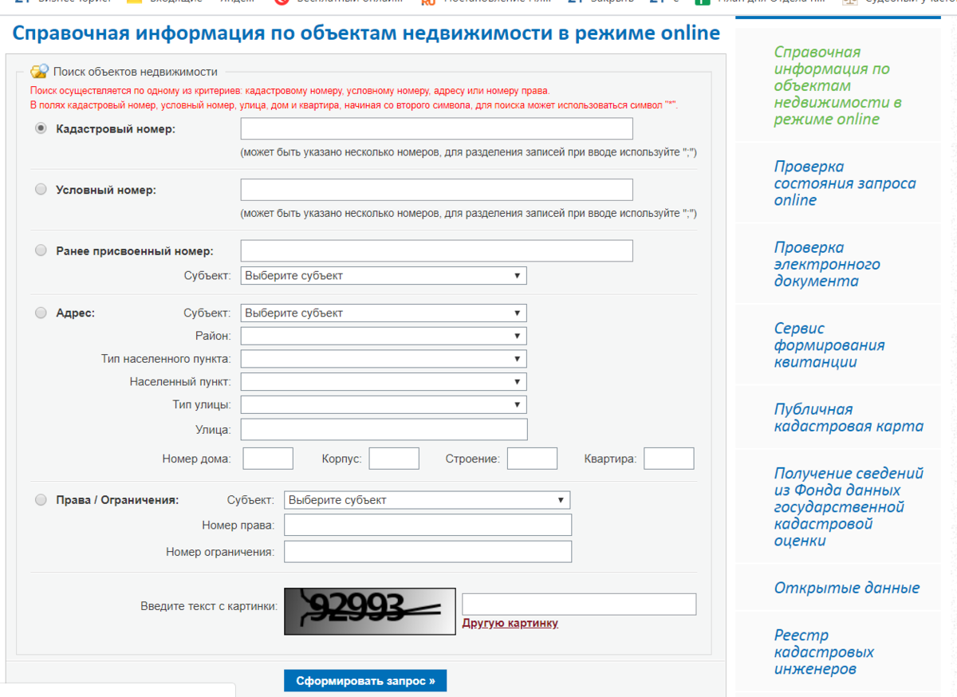
Task: Open the 'Субъект' dropdown in the 'Адрес' section
Action: [384, 313]
